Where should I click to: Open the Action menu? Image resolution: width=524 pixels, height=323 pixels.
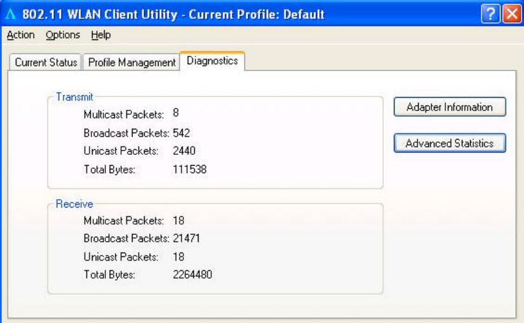point(21,35)
